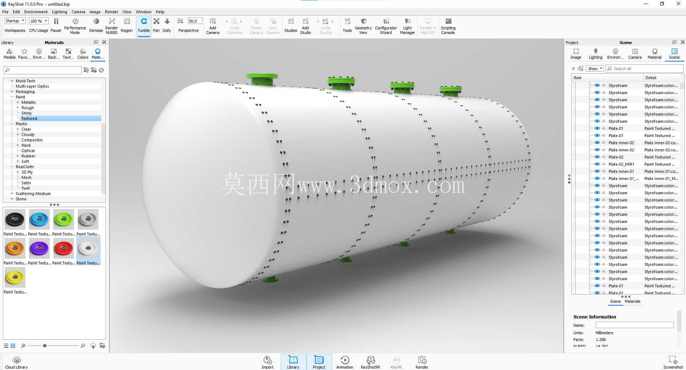Switch to the Colors library tab

point(83,54)
